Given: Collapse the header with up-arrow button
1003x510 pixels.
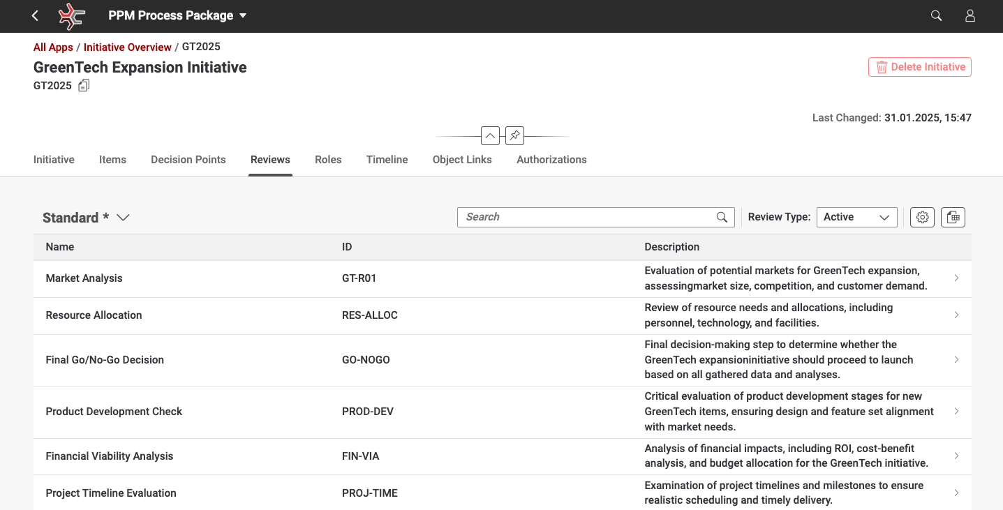Looking at the screenshot, I should [490, 135].
